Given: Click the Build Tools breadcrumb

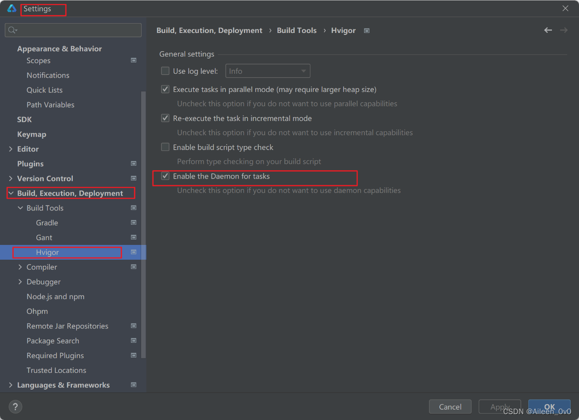Looking at the screenshot, I should pos(297,30).
